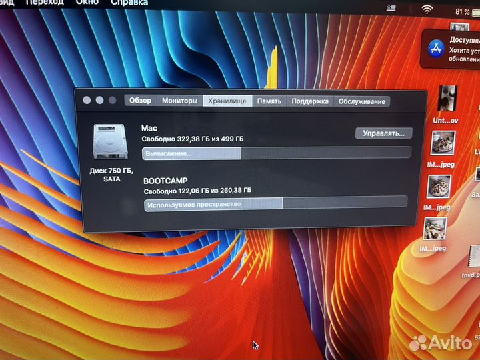The width and height of the screenshot is (480, 360).
Task: Click the App Store notification icon
Action: coord(436,49)
